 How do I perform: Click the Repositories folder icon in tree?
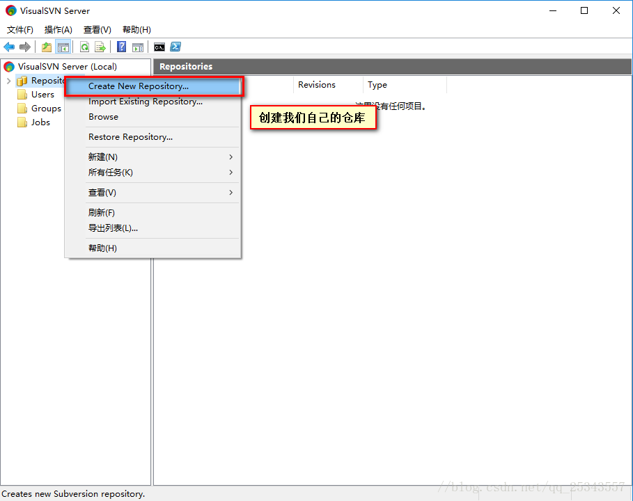(22, 81)
